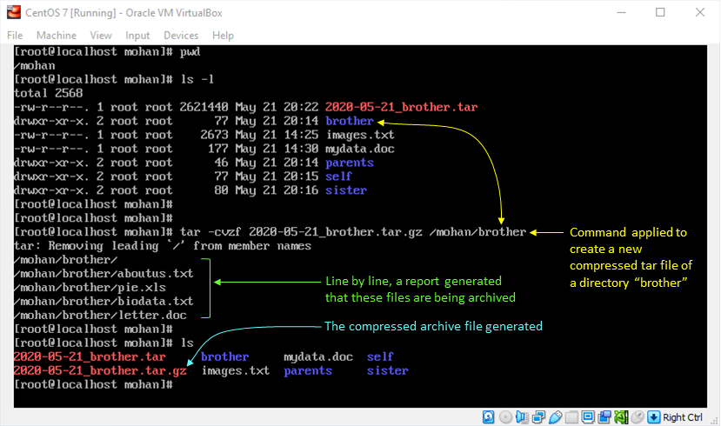This screenshot has height=426, width=721.
Task: Open the Help menu
Action: (223, 36)
